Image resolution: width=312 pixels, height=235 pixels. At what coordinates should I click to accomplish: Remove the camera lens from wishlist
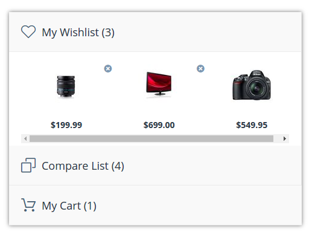pyautogui.click(x=108, y=69)
